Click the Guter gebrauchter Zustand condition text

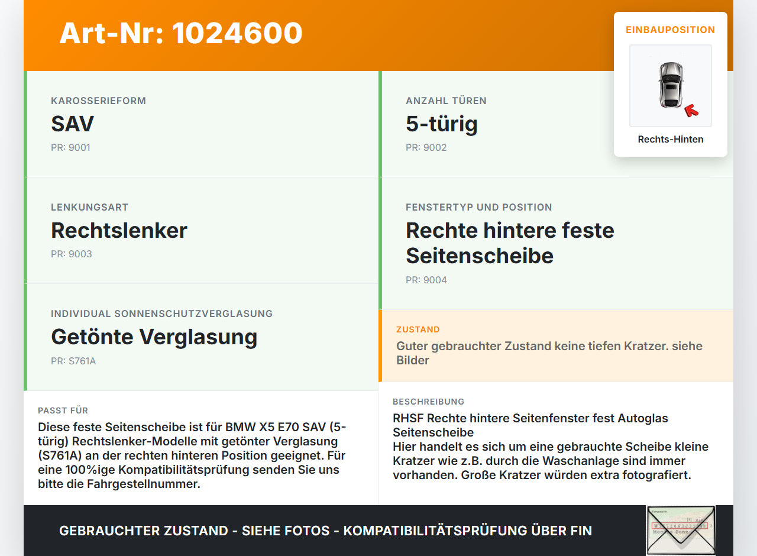(x=549, y=353)
